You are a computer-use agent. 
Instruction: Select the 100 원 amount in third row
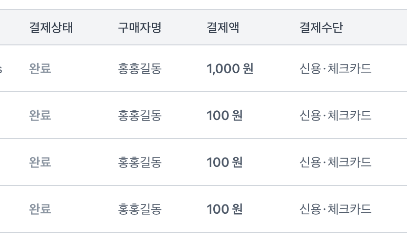click(x=224, y=162)
